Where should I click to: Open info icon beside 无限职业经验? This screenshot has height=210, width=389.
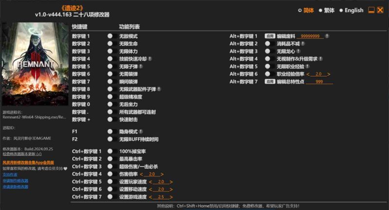click(x=307, y=67)
